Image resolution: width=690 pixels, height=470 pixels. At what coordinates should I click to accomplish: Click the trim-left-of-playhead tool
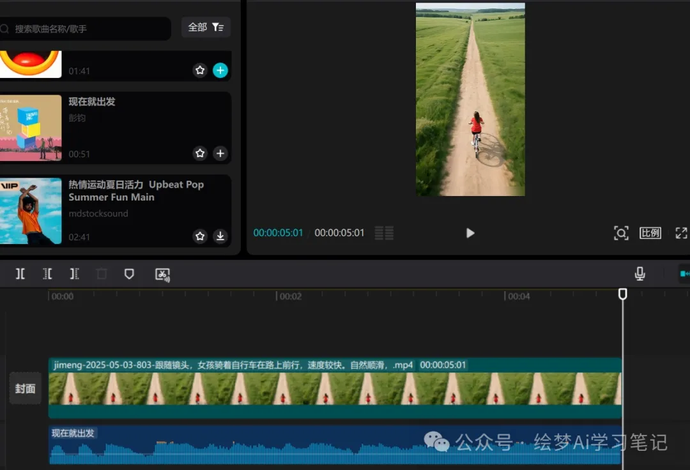click(x=47, y=274)
